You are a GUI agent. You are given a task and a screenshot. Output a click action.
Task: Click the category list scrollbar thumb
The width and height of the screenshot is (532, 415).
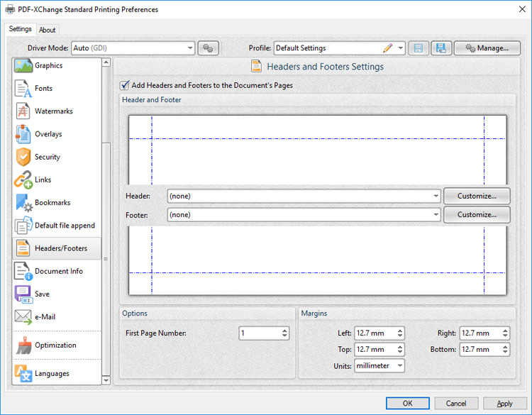106,259
